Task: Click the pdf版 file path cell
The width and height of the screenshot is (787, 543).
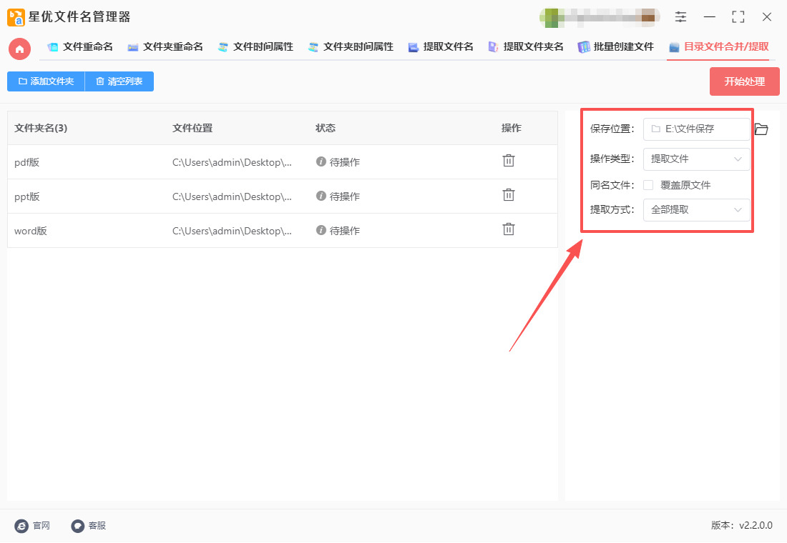Action: click(x=232, y=162)
